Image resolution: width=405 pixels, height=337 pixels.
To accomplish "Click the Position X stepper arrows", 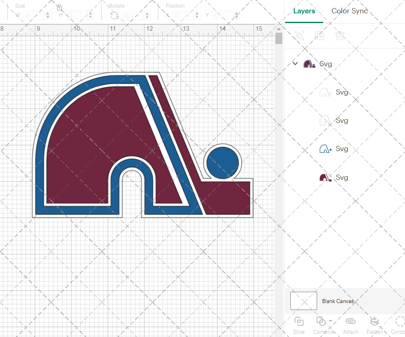I will coord(197,15).
